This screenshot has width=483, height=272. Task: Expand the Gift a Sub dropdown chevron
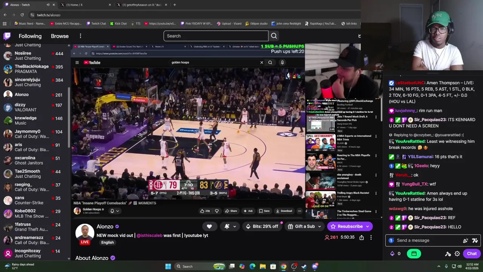[320, 227]
